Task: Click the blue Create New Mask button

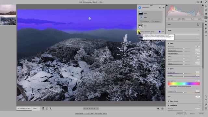Action: 140,7
